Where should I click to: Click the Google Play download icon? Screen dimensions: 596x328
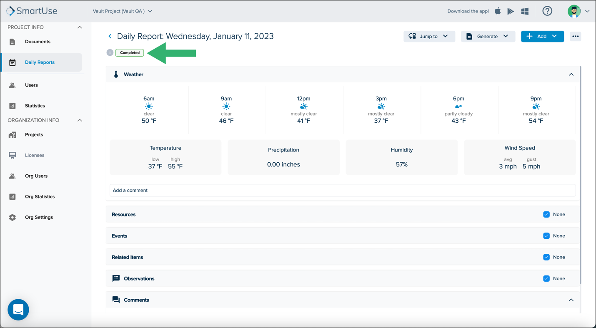pyautogui.click(x=511, y=11)
